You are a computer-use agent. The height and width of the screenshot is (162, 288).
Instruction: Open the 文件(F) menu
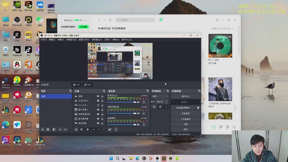pos(44,40)
